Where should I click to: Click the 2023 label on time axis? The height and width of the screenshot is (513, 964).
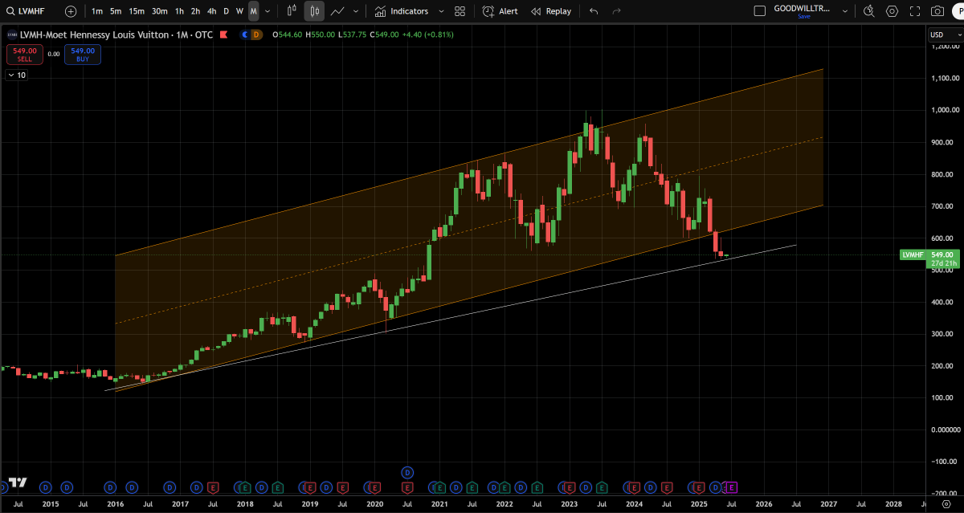(x=569, y=503)
